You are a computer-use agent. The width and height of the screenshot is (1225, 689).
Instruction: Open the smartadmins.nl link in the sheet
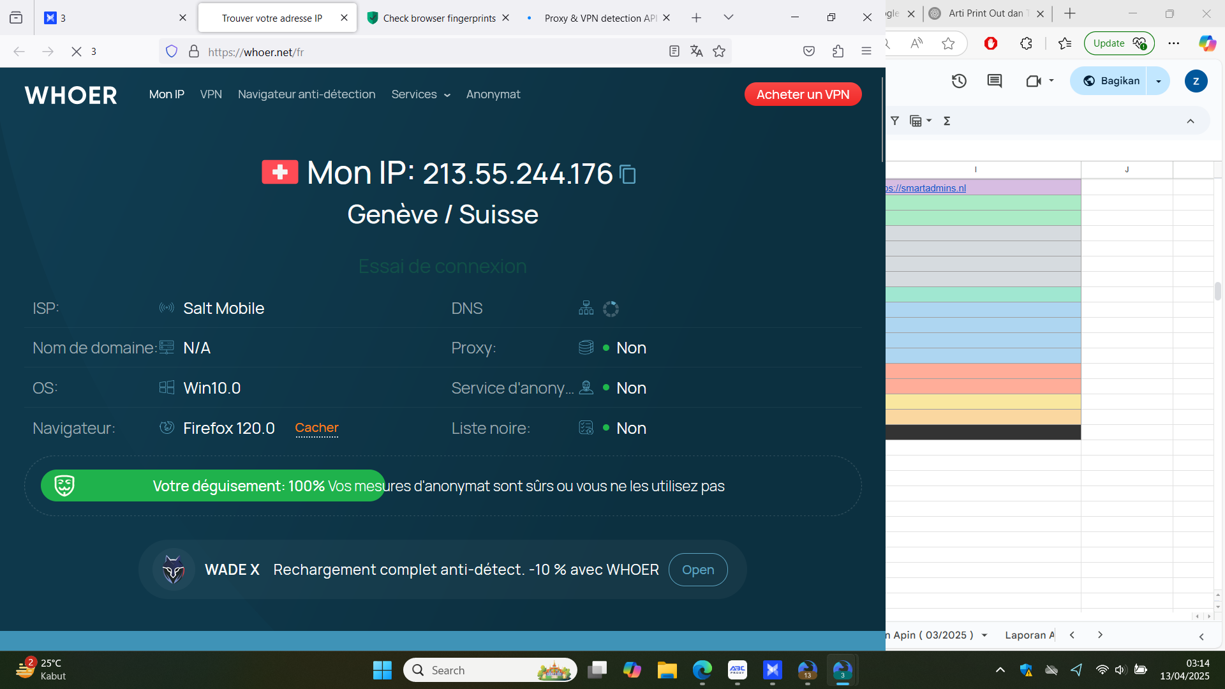tap(926, 188)
